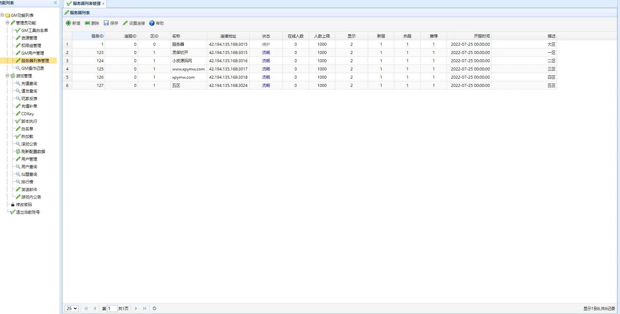Click the green plus 新增 add icon

click(x=68, y=23)
